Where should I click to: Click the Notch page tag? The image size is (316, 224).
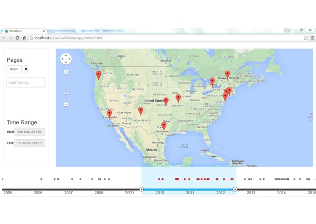click(14, 69)
